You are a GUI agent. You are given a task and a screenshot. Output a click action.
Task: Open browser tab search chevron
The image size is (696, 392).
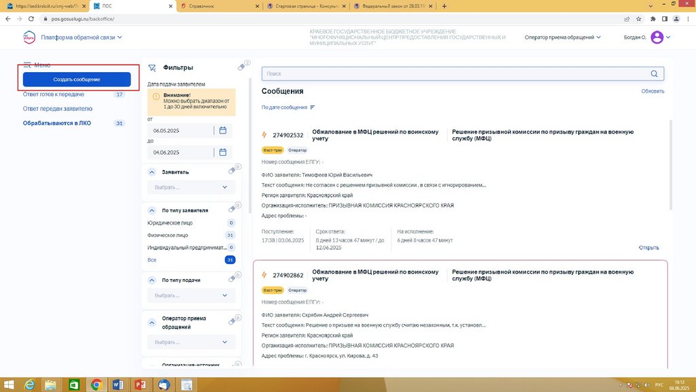[x=650, y=5]
